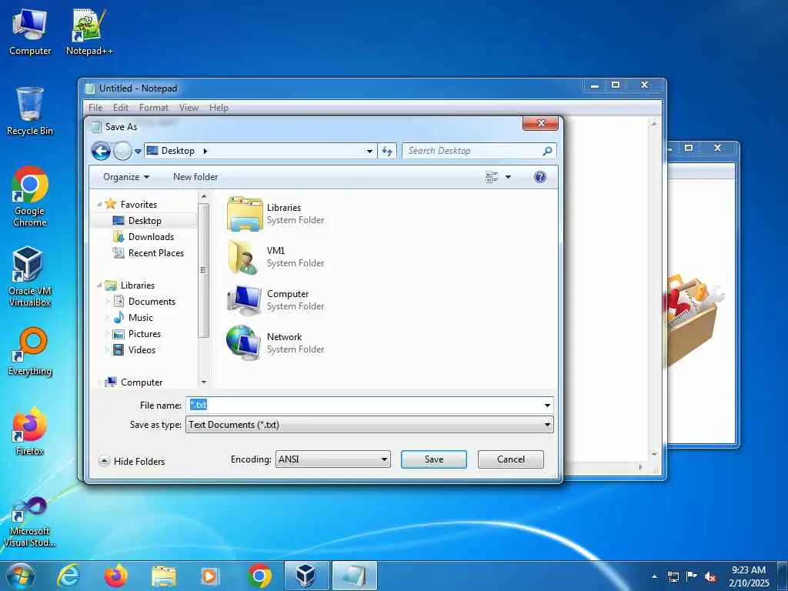This screenshot has width=788, height=591.
Task: Collapse the Libraries tree group
Action: point(99,285)
